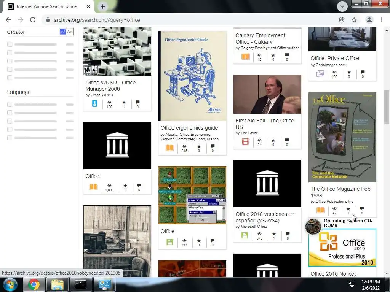The width and height of the screenshot is (390, 292).
Task: Click the scrollbar down arrow
Action: [387, 273]
